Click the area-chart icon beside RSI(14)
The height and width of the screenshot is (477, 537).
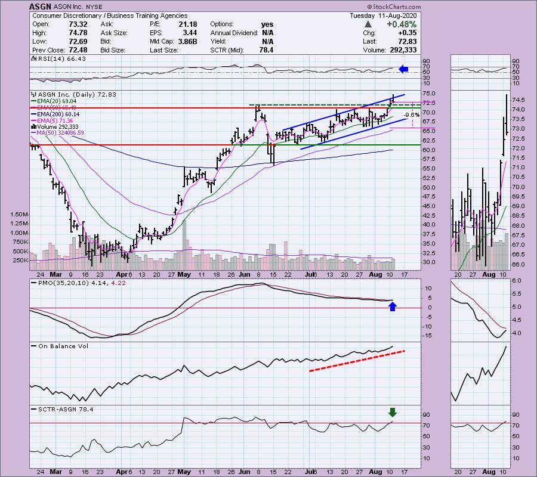(34, 58)
